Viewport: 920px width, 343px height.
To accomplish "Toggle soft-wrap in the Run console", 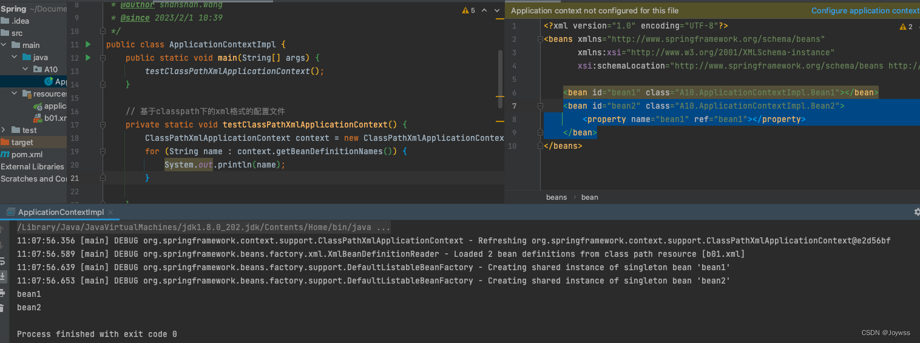I will 3,261.
